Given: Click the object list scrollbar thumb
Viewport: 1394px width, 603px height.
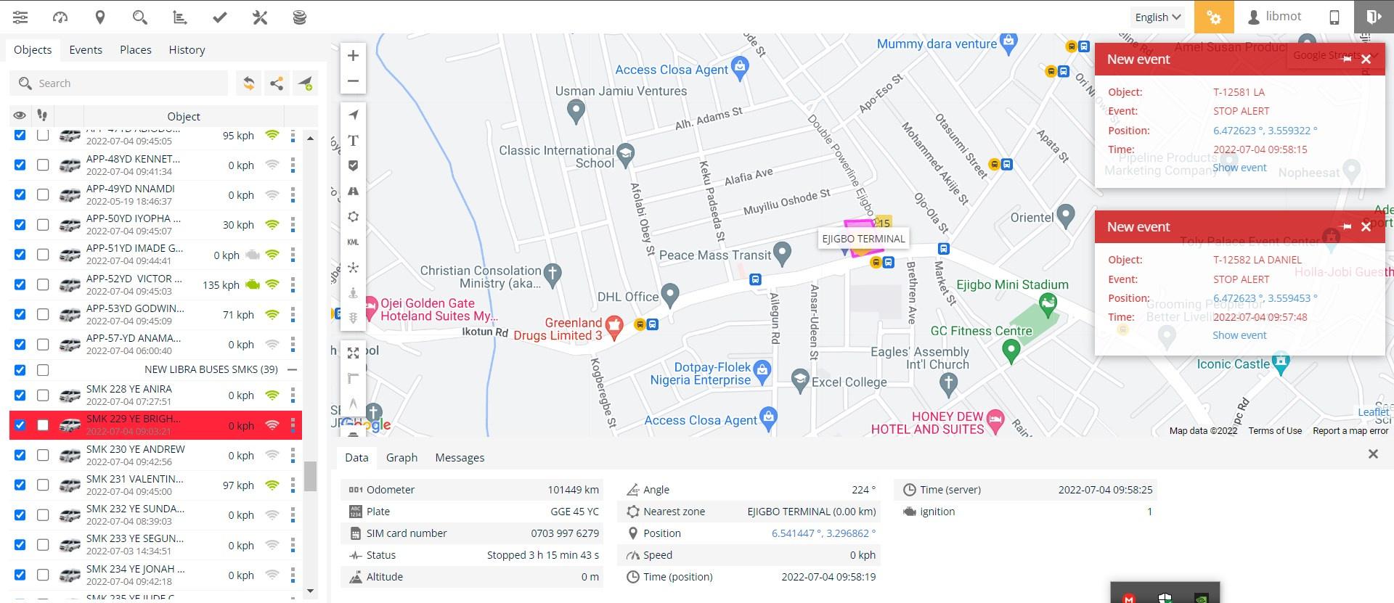Looking at the screenshot, I should (x=310, y=476).
